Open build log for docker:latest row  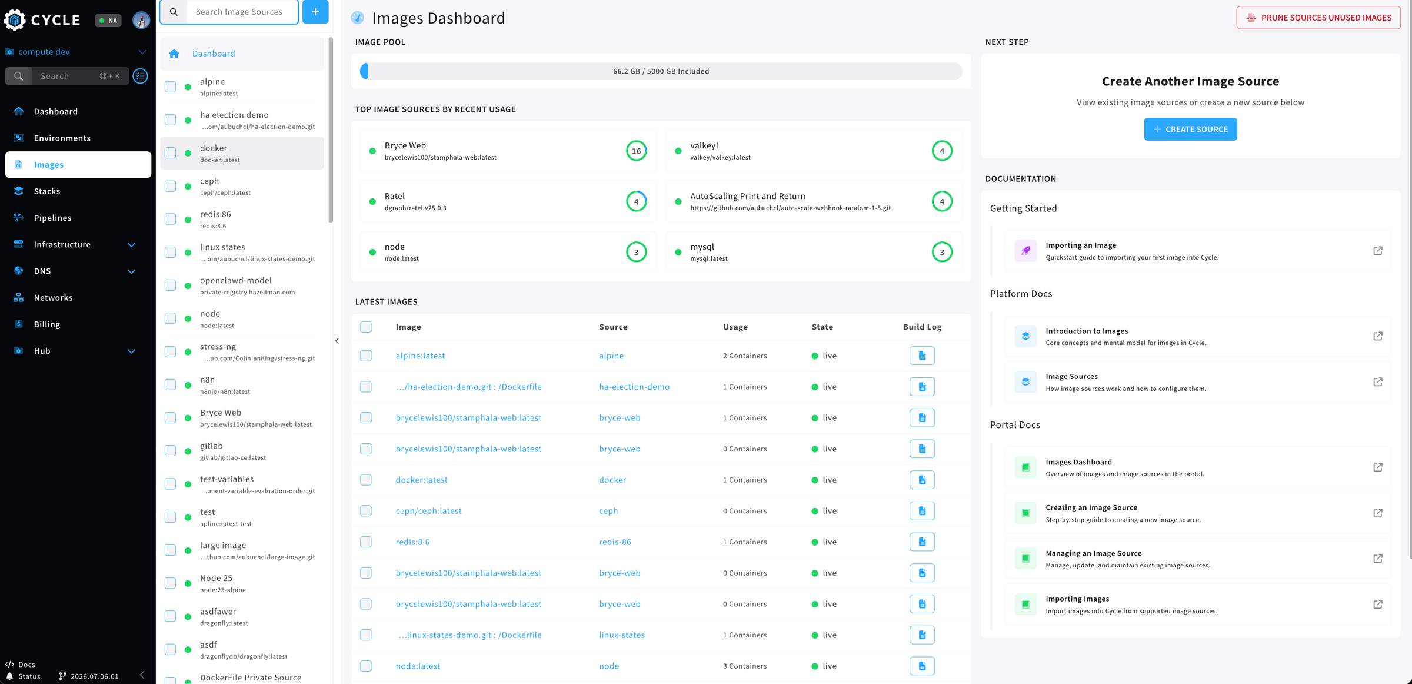922,480
